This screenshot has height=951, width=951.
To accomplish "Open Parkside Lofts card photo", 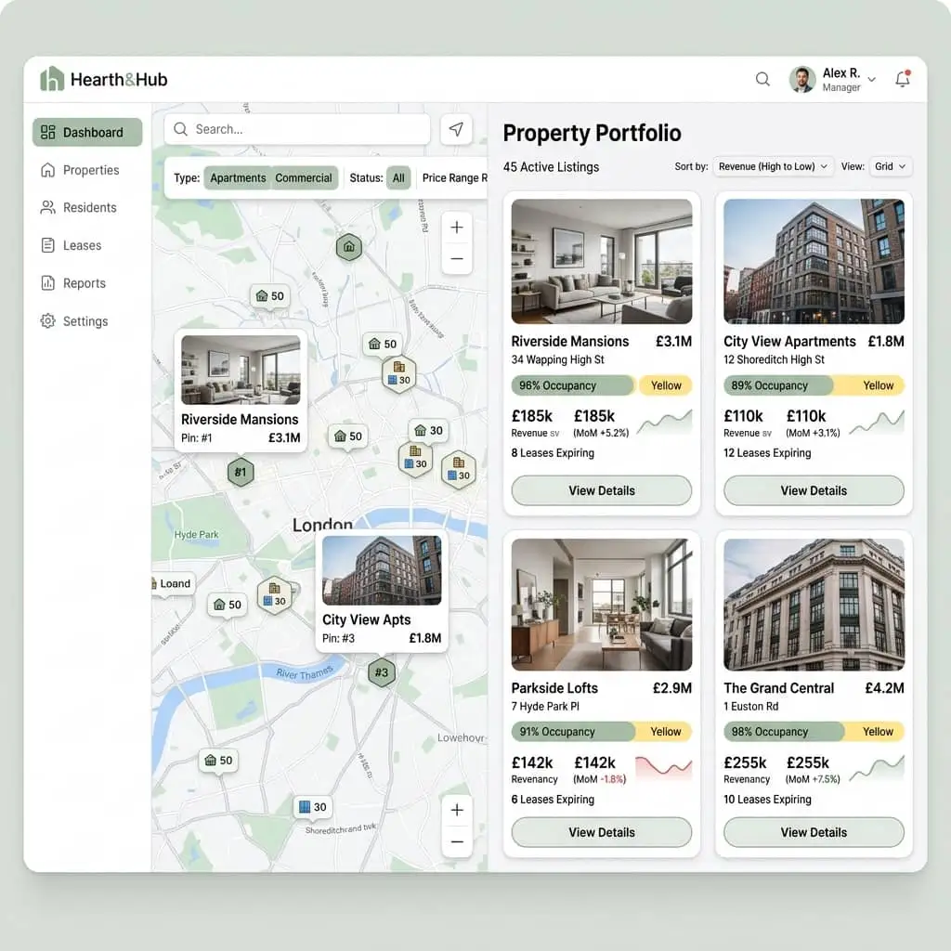I will (x=602, y=605).
